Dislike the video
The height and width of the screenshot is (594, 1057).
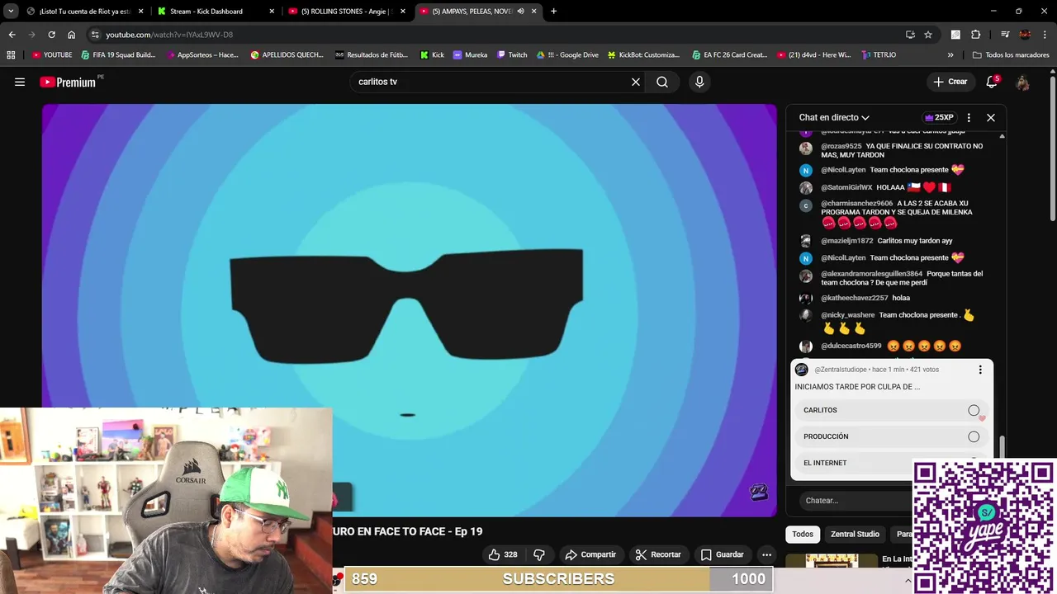pos(539,554)
